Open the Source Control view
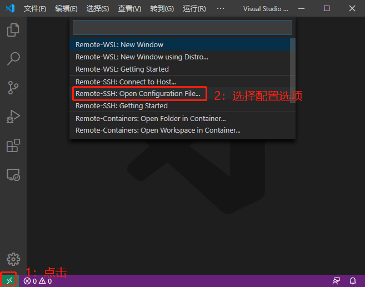The image size is (365, 287). coord(13,88)
